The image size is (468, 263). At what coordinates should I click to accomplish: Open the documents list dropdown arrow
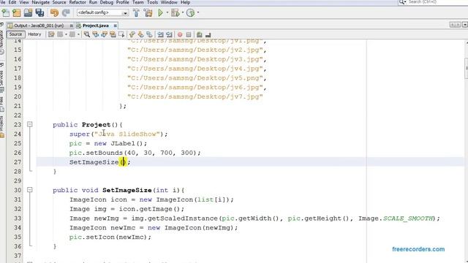(x=465, y=25)
